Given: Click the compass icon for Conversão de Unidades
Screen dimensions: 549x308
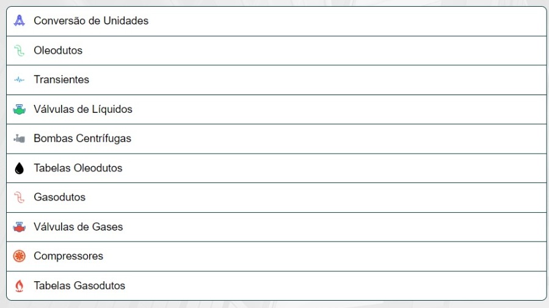Looking at the screenshot, I should 20,21.
